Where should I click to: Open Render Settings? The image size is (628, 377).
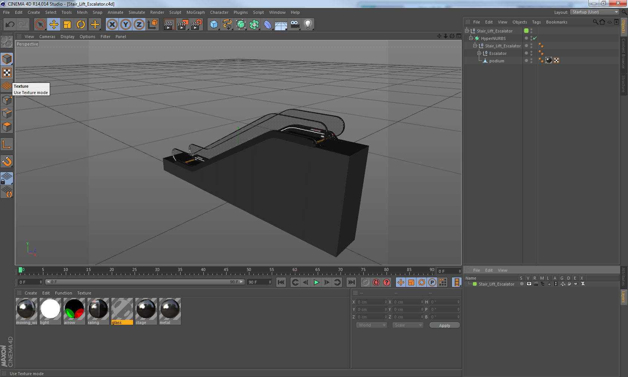pyautogui.click(x=196, y=25)
